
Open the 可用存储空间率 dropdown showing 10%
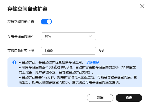[x=68, y=36]
